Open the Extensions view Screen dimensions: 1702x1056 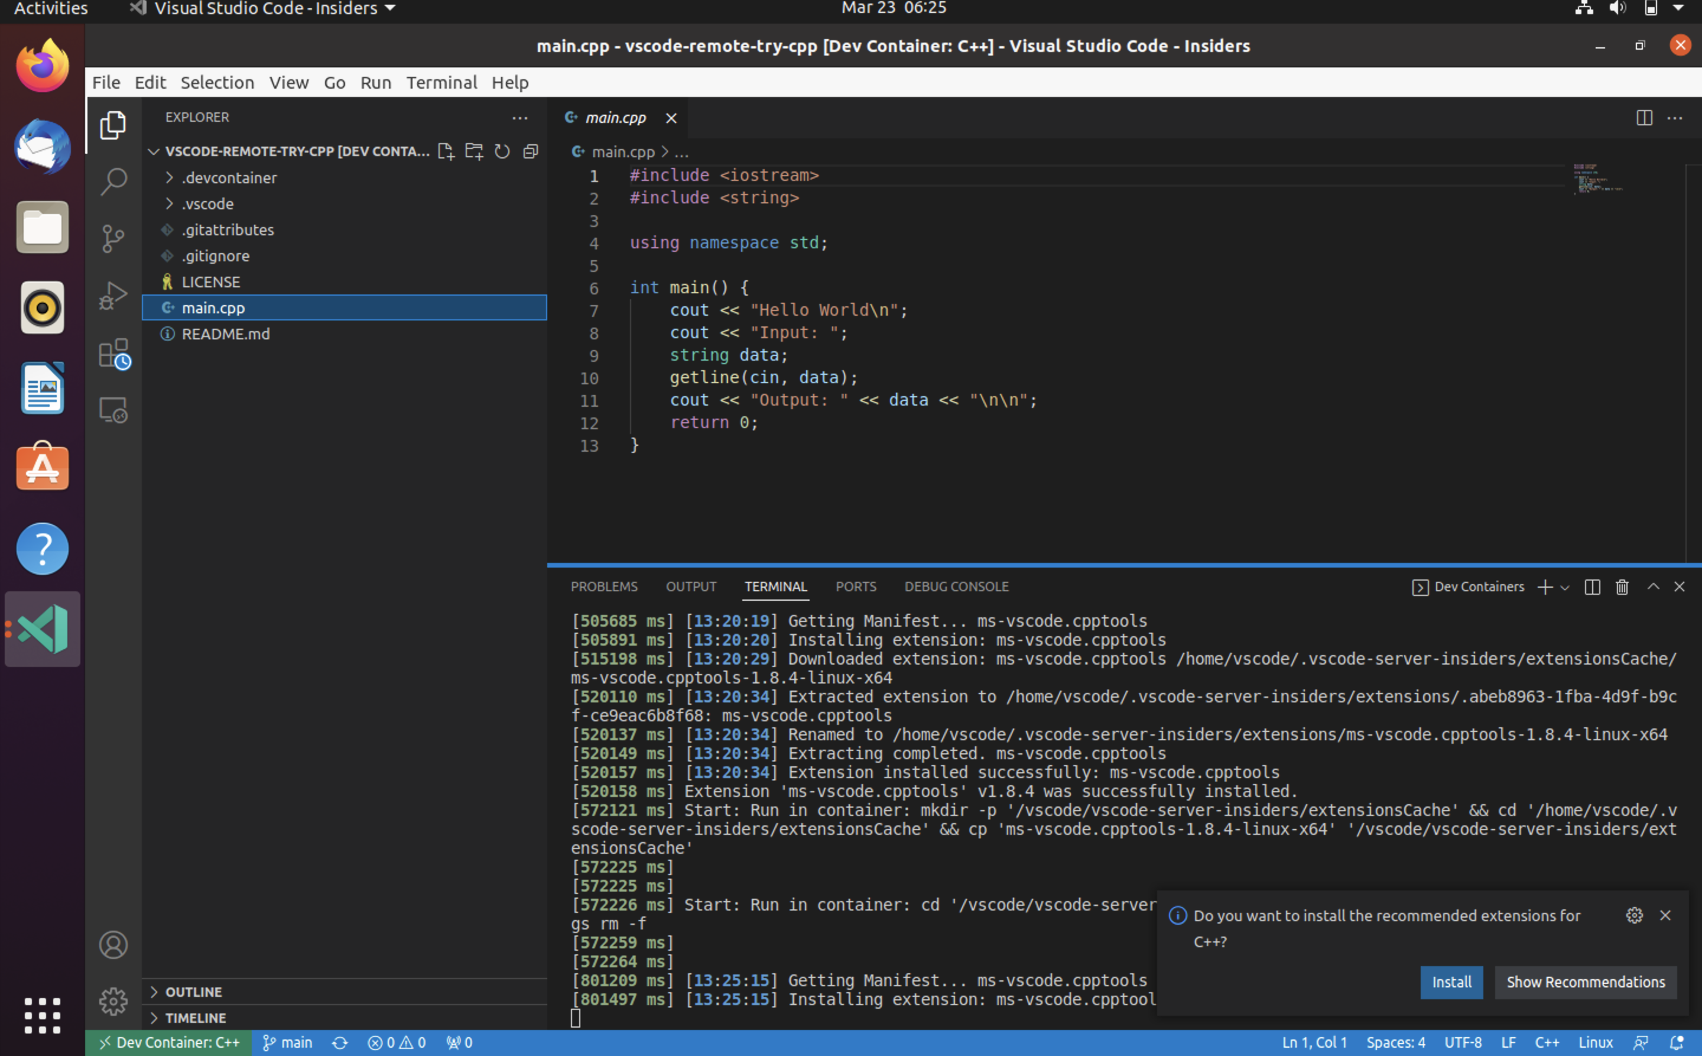[113, 354]
